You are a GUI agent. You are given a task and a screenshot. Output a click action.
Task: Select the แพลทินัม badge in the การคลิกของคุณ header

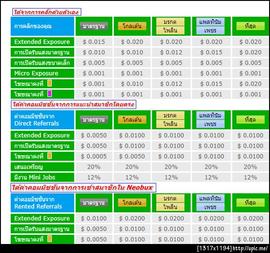211,22
